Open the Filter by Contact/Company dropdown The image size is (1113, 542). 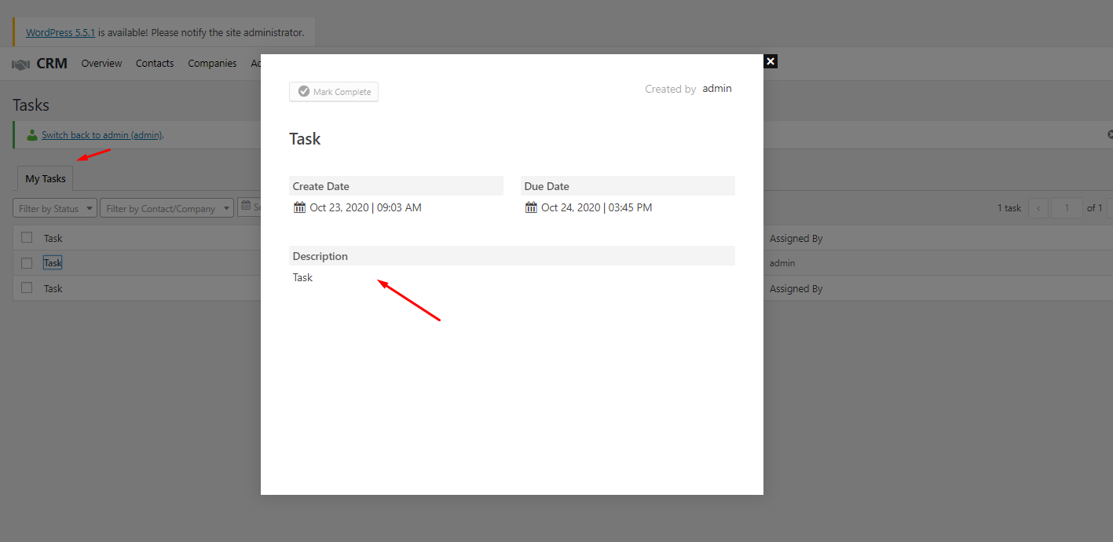(x=161, y=207)
